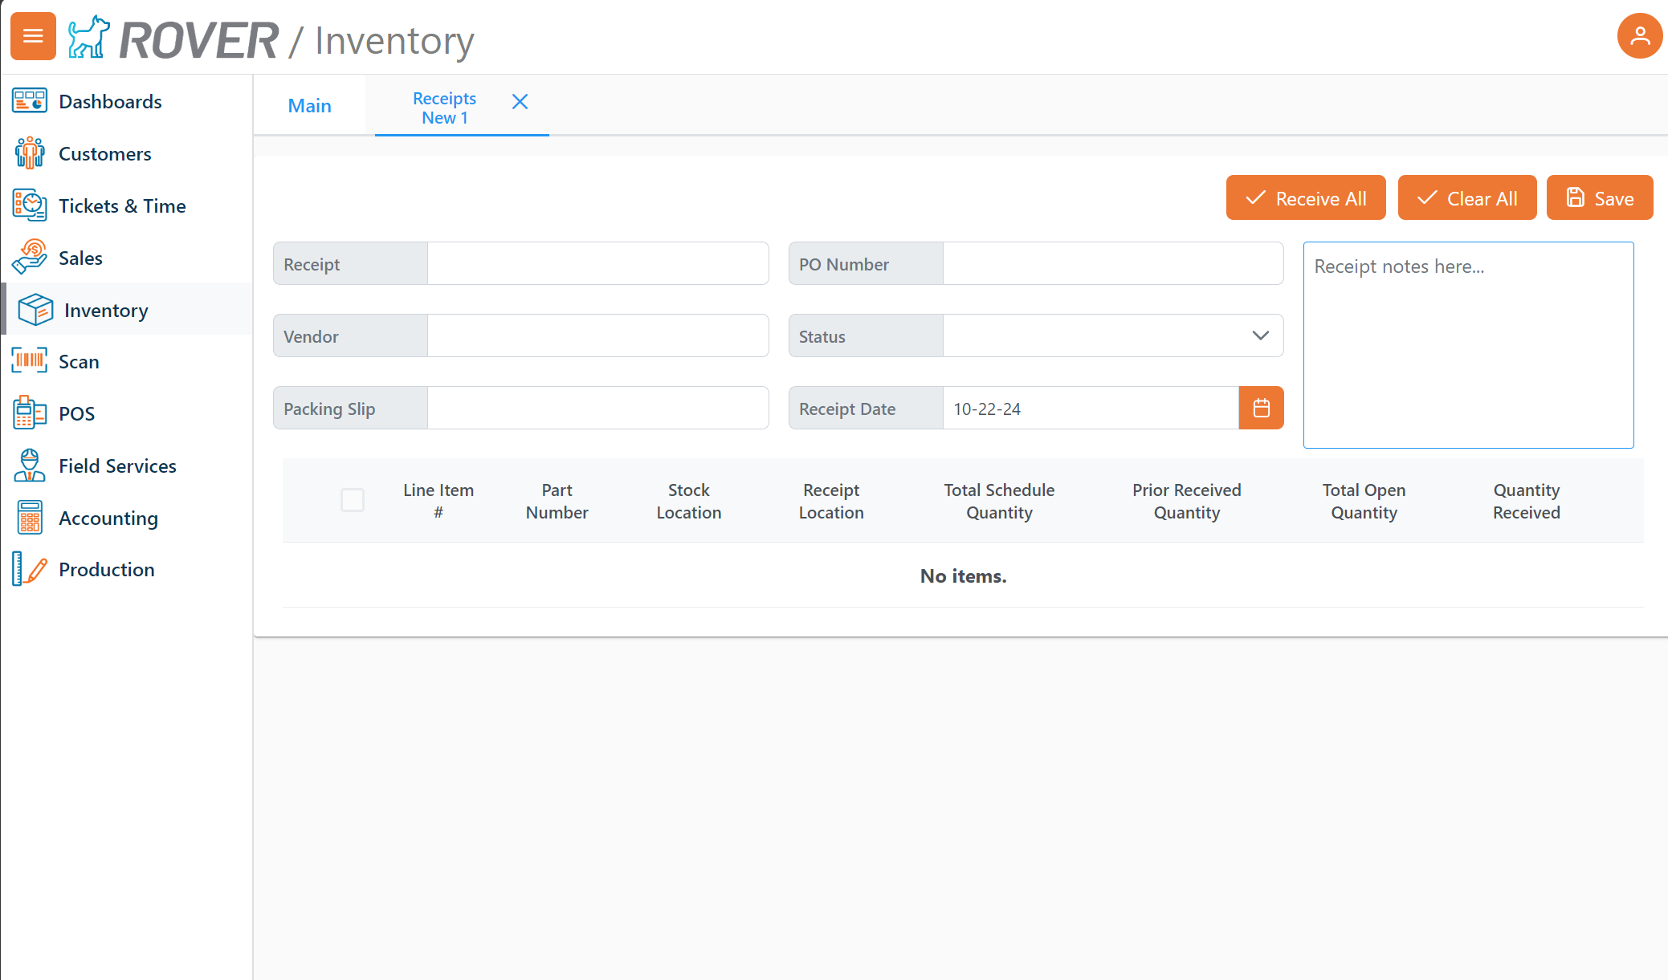Image resolution: width=1668 pixels, height=980 pixels.
Task: Click the Receipt notes text area
Action: [1468, 345]
